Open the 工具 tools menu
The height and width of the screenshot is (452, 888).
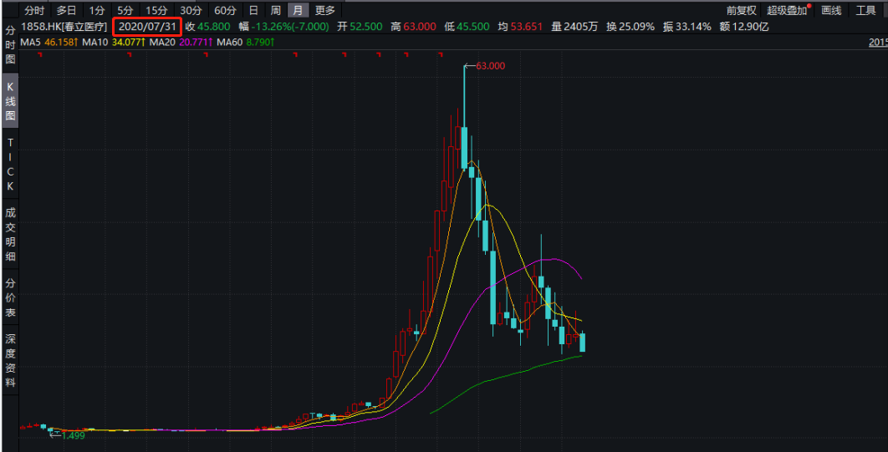[x=865, y=10]
